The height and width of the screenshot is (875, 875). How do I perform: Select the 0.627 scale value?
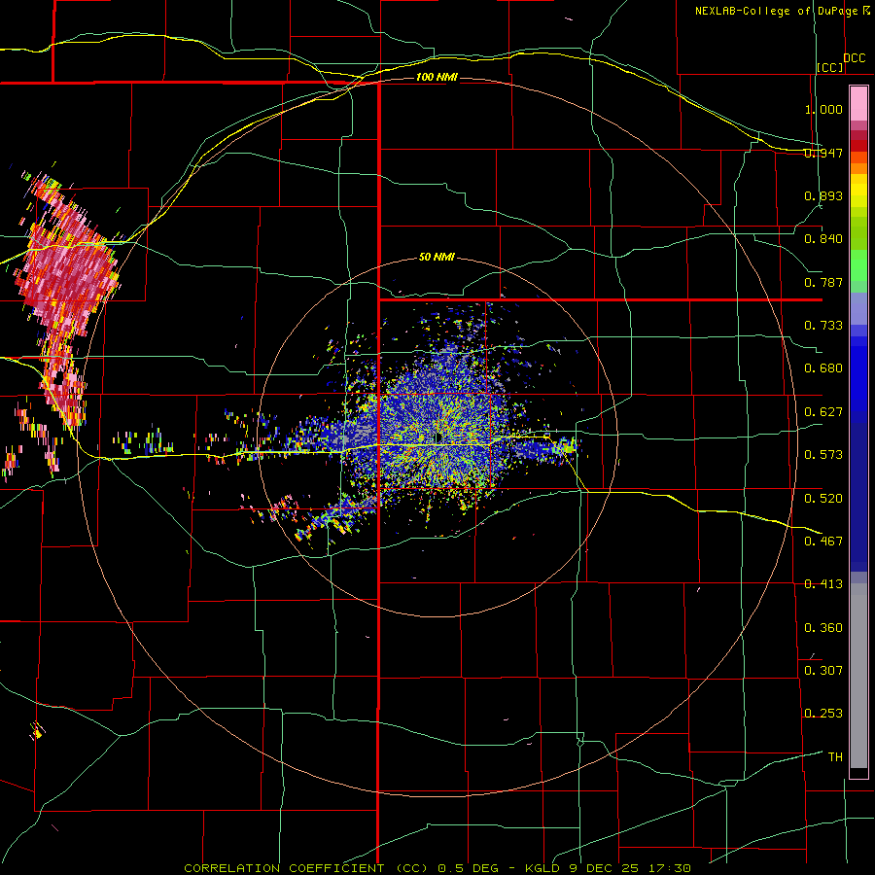click(823, 412)
